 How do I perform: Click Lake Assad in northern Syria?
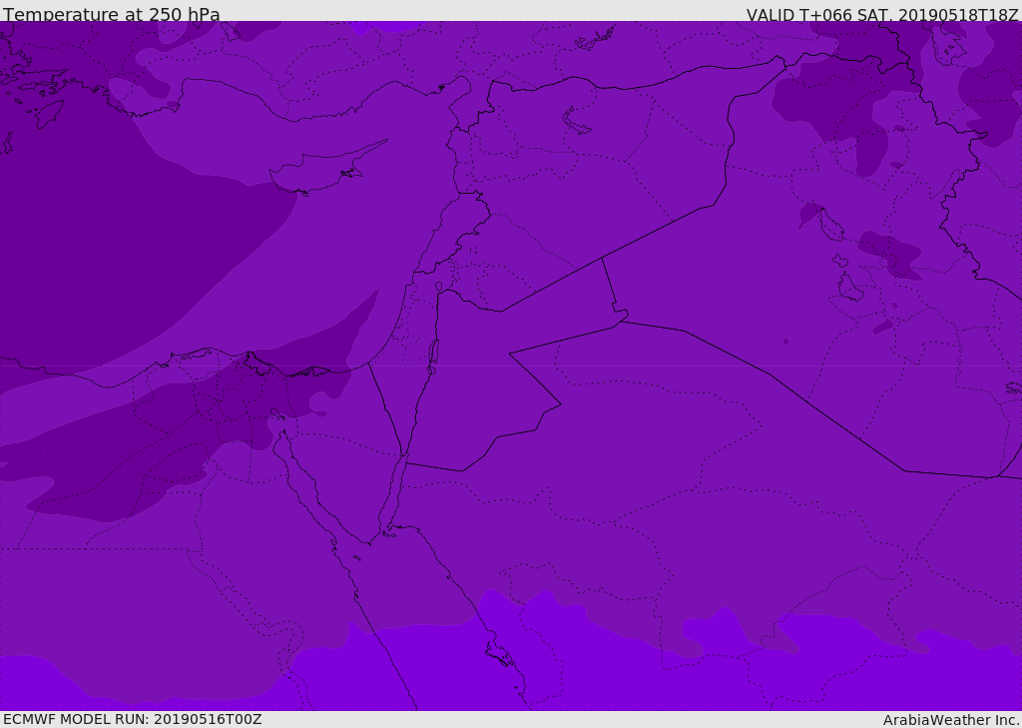pos(577,121)
